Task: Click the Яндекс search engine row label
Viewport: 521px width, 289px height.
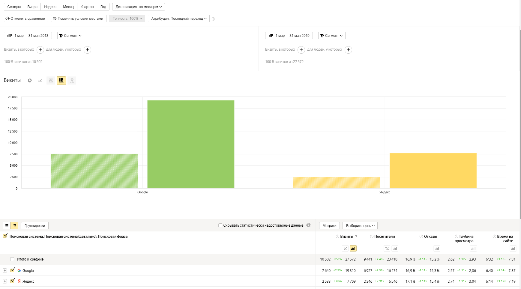Action: 28,281
